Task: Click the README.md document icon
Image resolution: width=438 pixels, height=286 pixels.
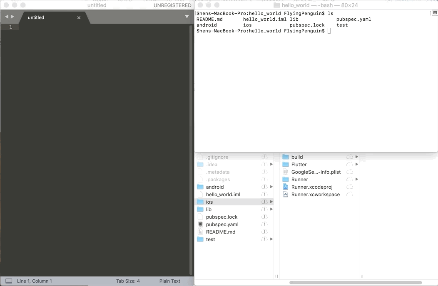Action: [x=200, y=232]
